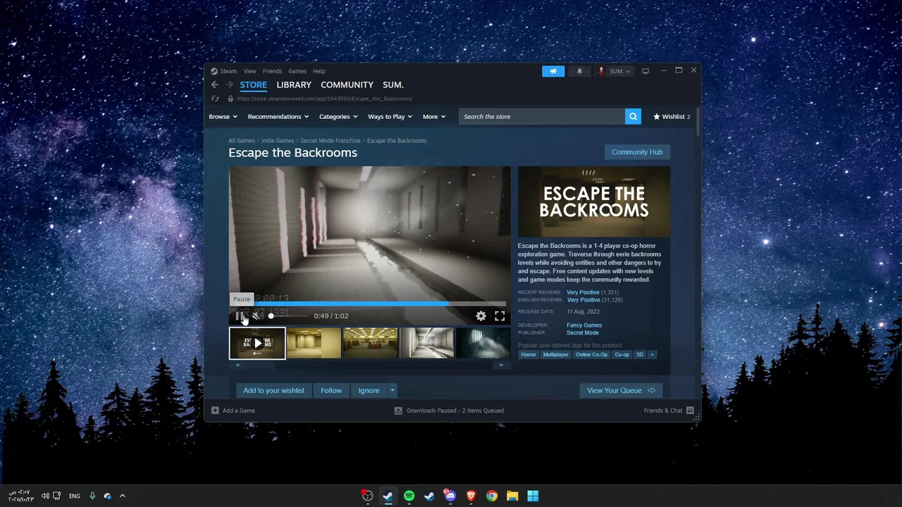
Task: Pause the trailer video
Action: (239, 316)
